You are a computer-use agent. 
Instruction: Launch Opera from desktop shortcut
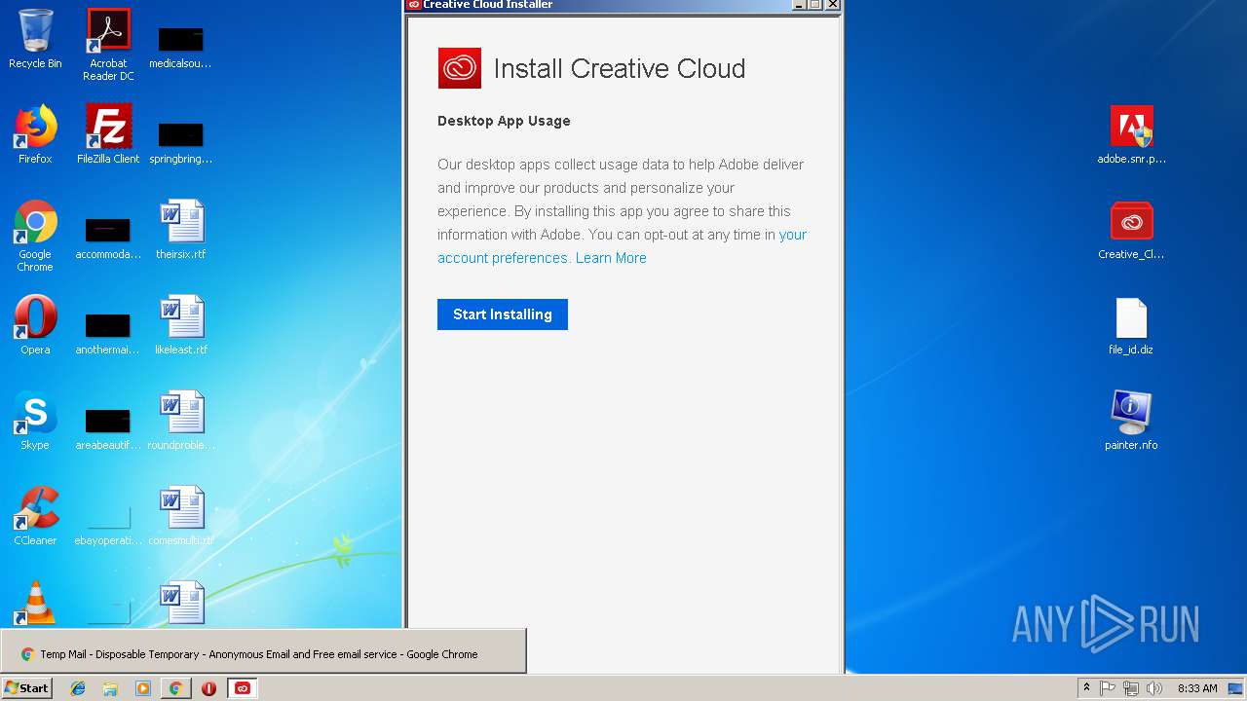click(x=35, y=325)
